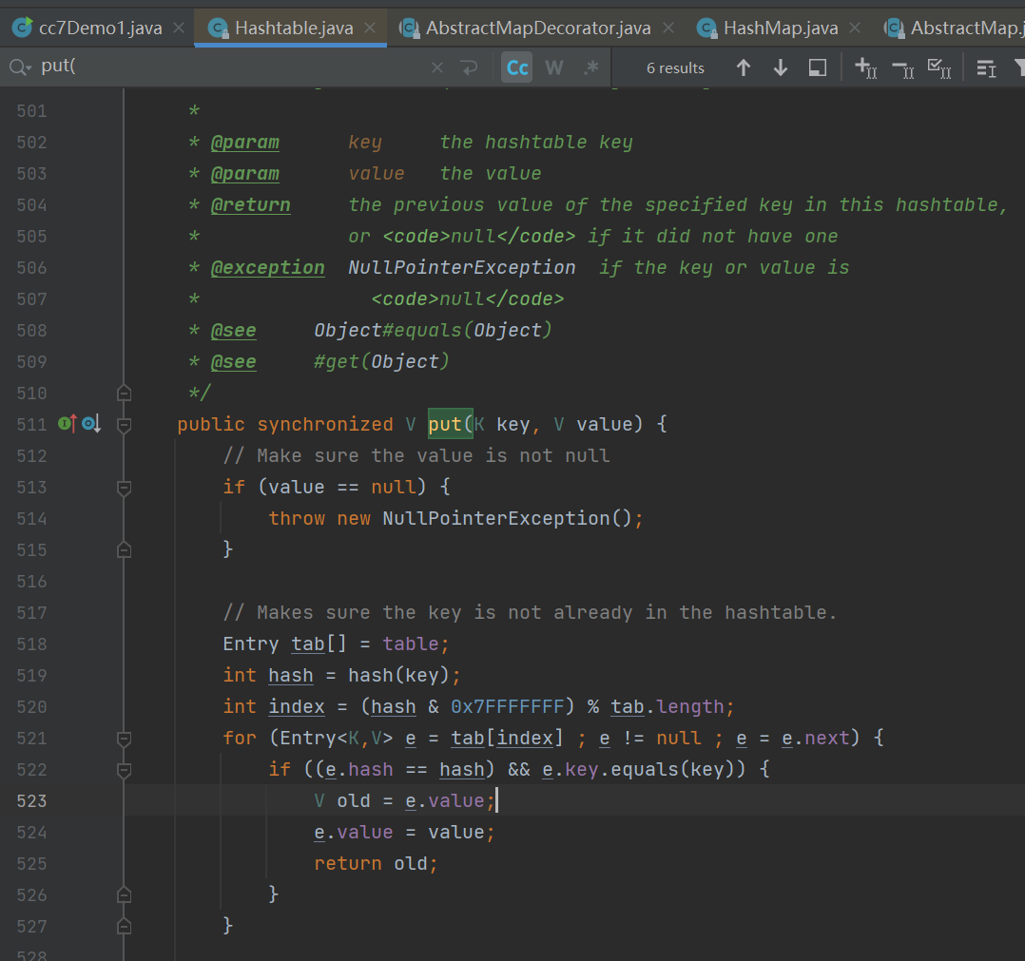This screenshot has width=1025, height=961.
Task: Click the @see tag for #get(Object)
Action: (233, 362)
